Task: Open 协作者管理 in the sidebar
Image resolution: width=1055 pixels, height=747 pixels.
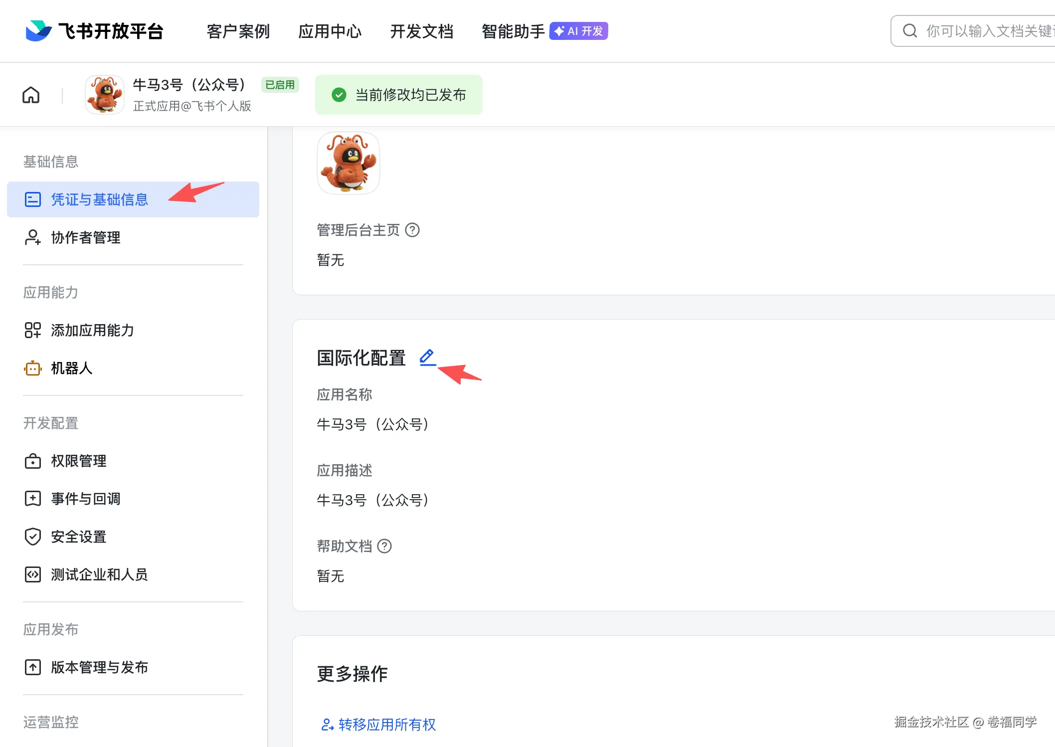Action: point(86,237)
